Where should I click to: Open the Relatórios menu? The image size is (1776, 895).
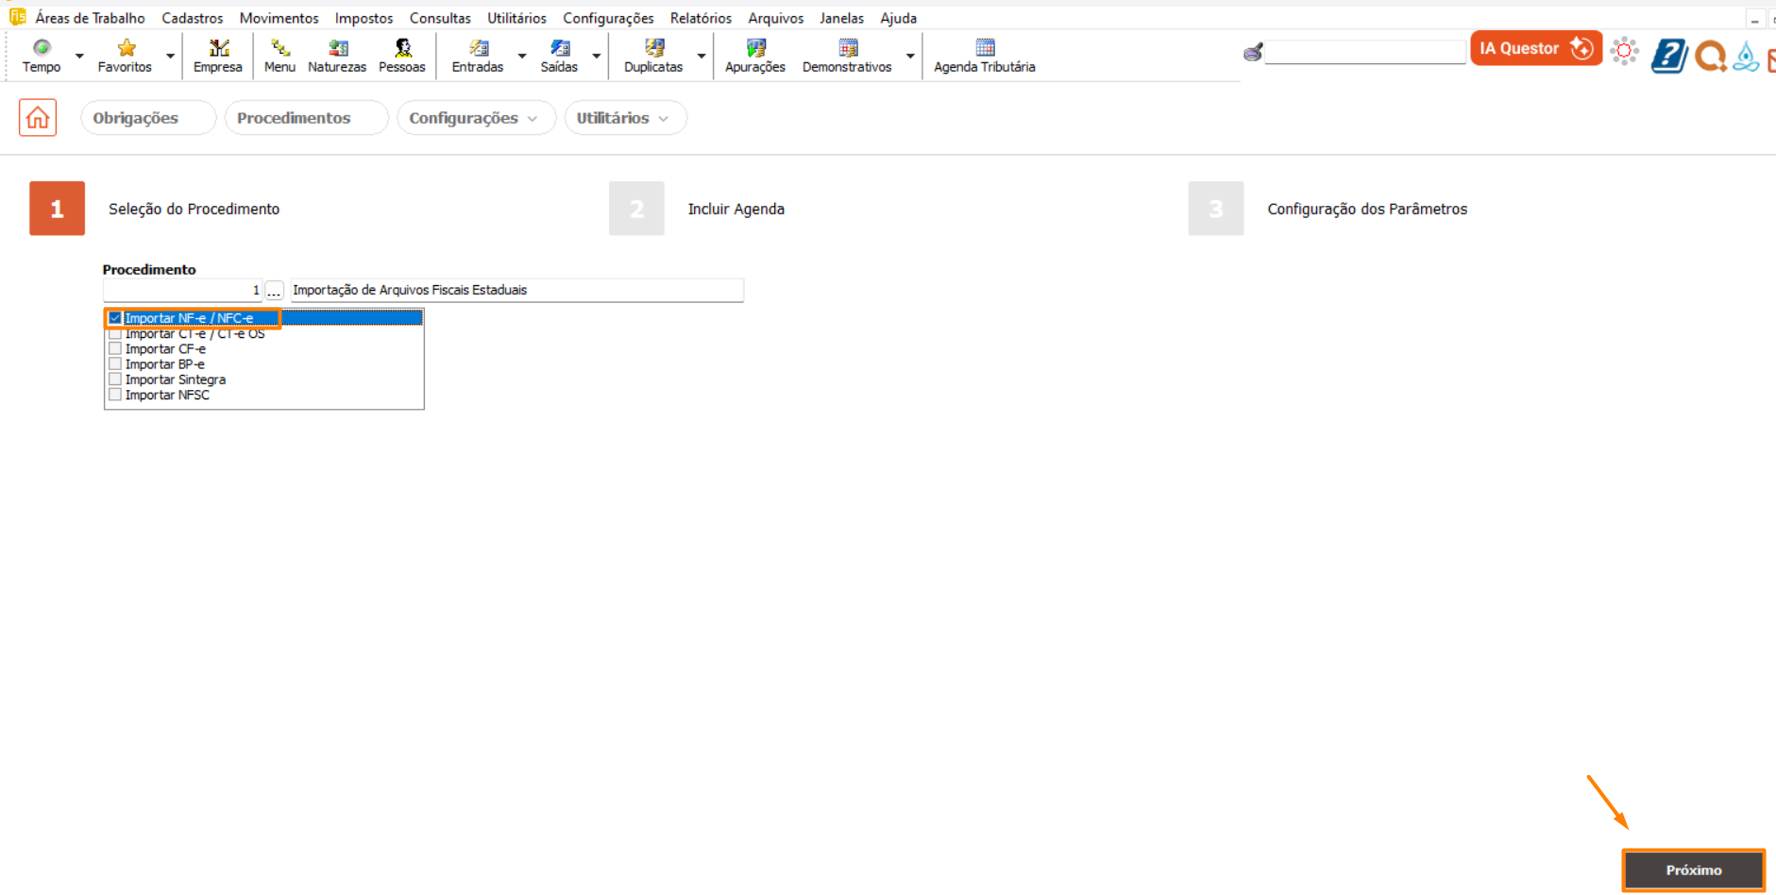coord(701,18)
